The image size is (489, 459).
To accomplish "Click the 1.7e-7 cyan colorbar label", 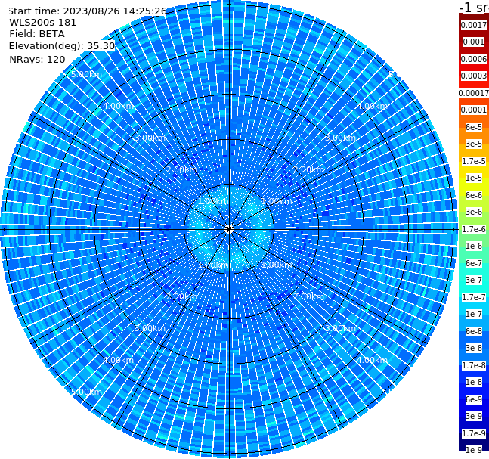I will click(x=474, y=297).
